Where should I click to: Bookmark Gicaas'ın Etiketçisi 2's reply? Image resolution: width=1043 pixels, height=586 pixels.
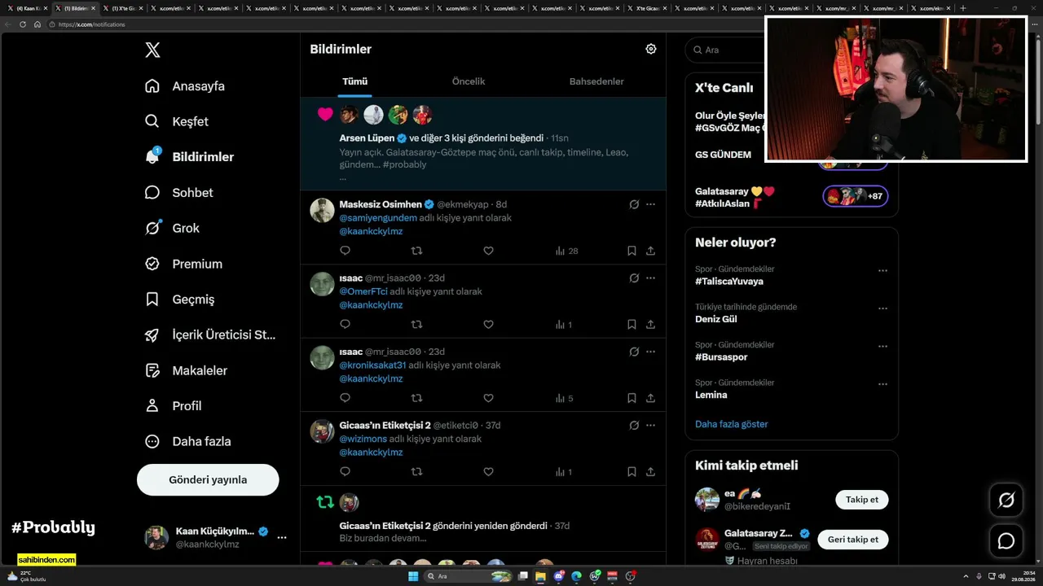pyautogui.click(x=632, y=471)
